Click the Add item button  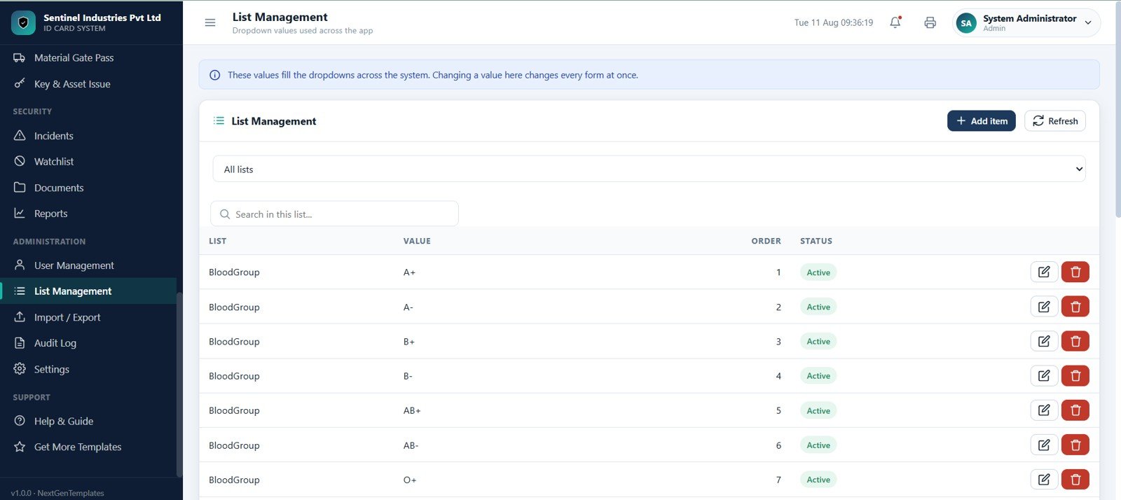[981, 120]
